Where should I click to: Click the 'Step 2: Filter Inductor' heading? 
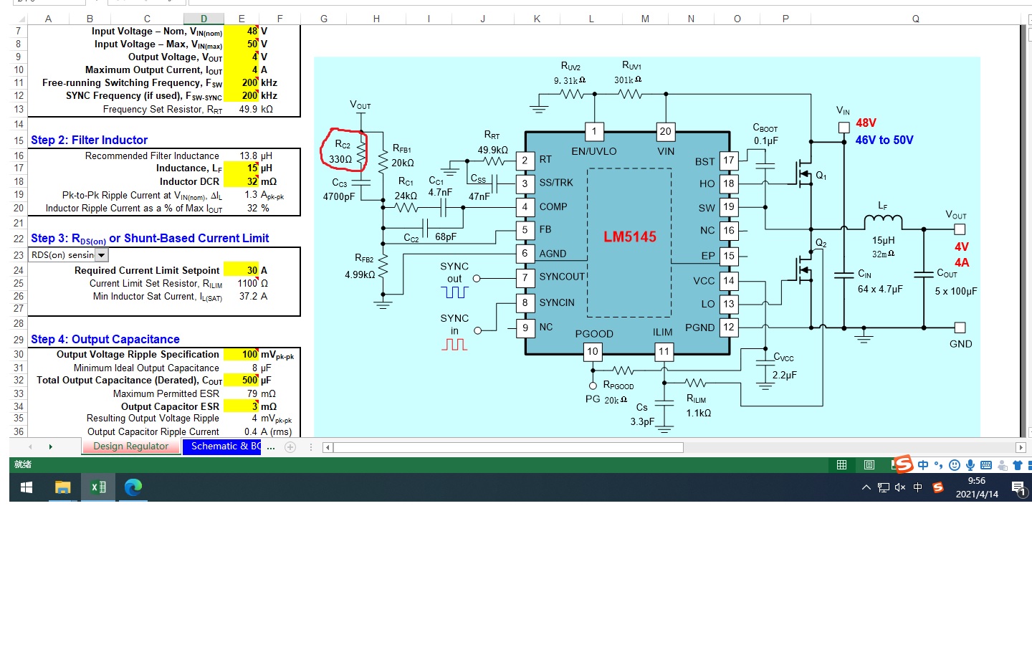pos(89,140)
